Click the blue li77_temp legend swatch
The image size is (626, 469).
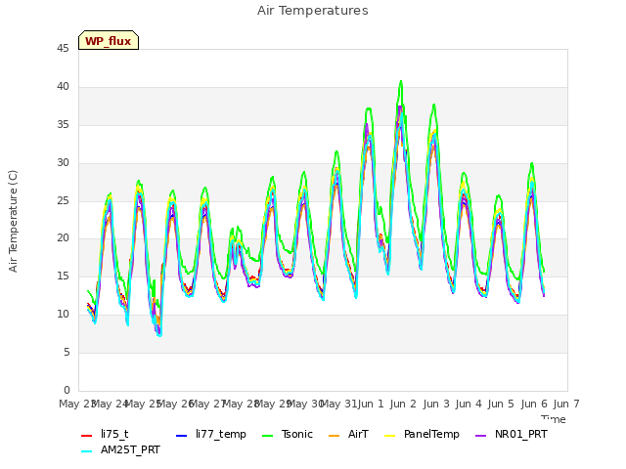tap(182, 436)
